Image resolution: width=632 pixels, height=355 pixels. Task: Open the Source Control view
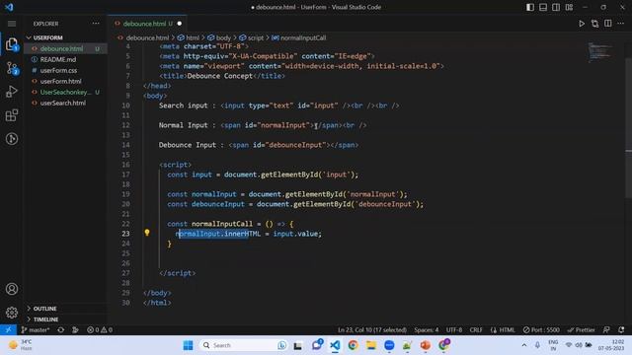coord(12,68)
